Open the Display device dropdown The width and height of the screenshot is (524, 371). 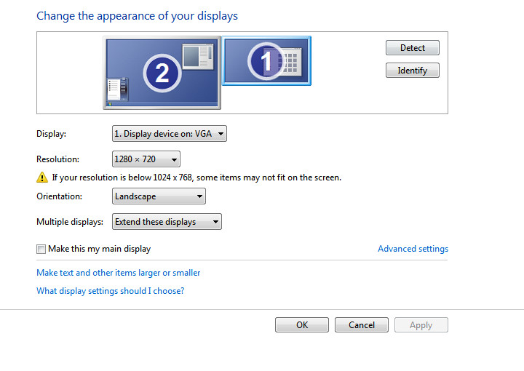170,134
